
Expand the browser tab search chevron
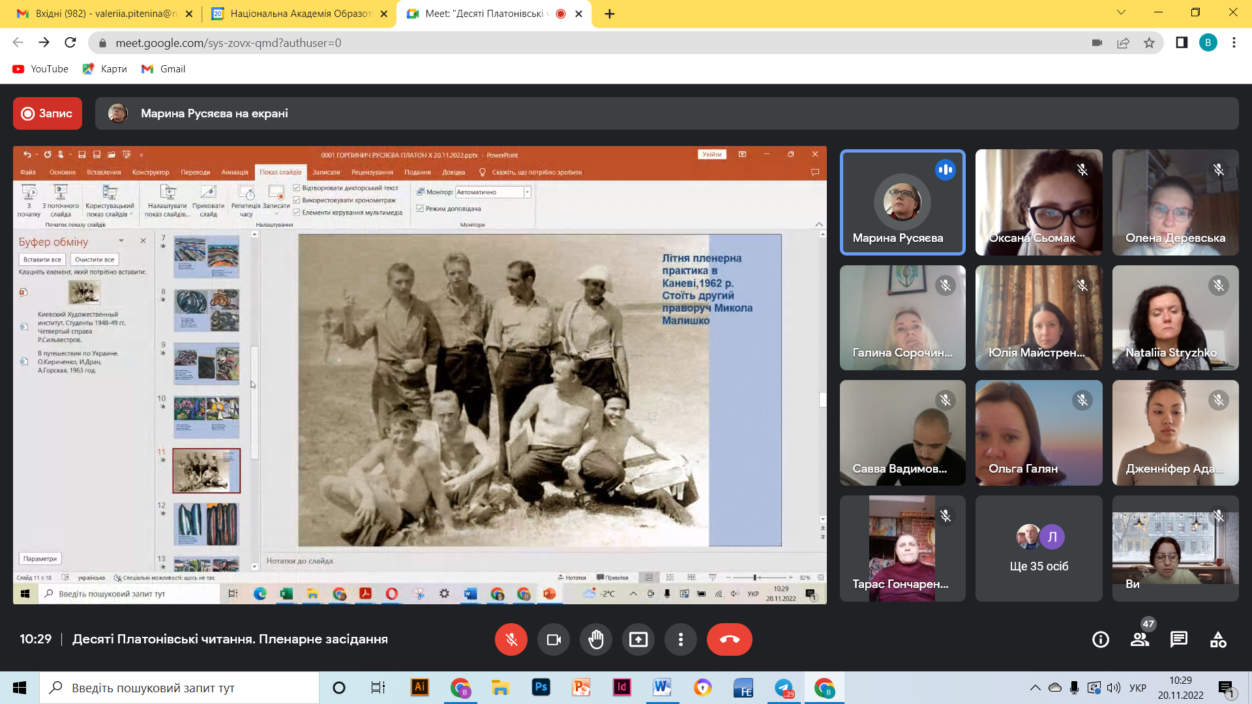pyautogui.click(x=1121, y=12)
